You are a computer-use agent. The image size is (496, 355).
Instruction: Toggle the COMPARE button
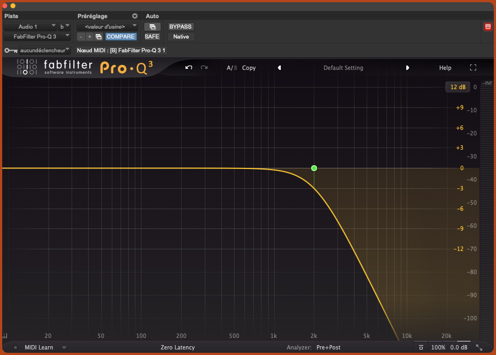point(121,37)
